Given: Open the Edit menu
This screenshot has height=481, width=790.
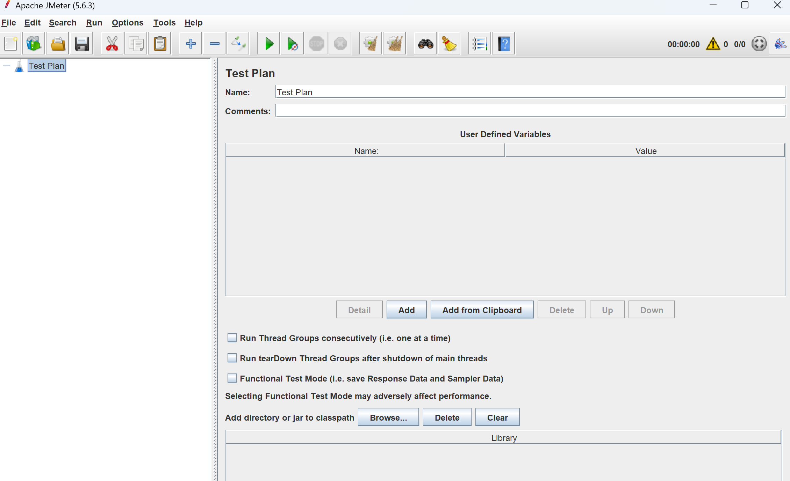Looking at the screenshot, I should 33,23.
